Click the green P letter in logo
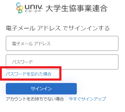The width and height of the screenshot is (125, 112). click(20, 12)
